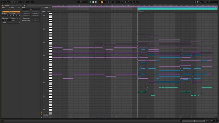Open the clip title dropdown arrow
This screenshot has height=123, width=219.
coord(4,5)
